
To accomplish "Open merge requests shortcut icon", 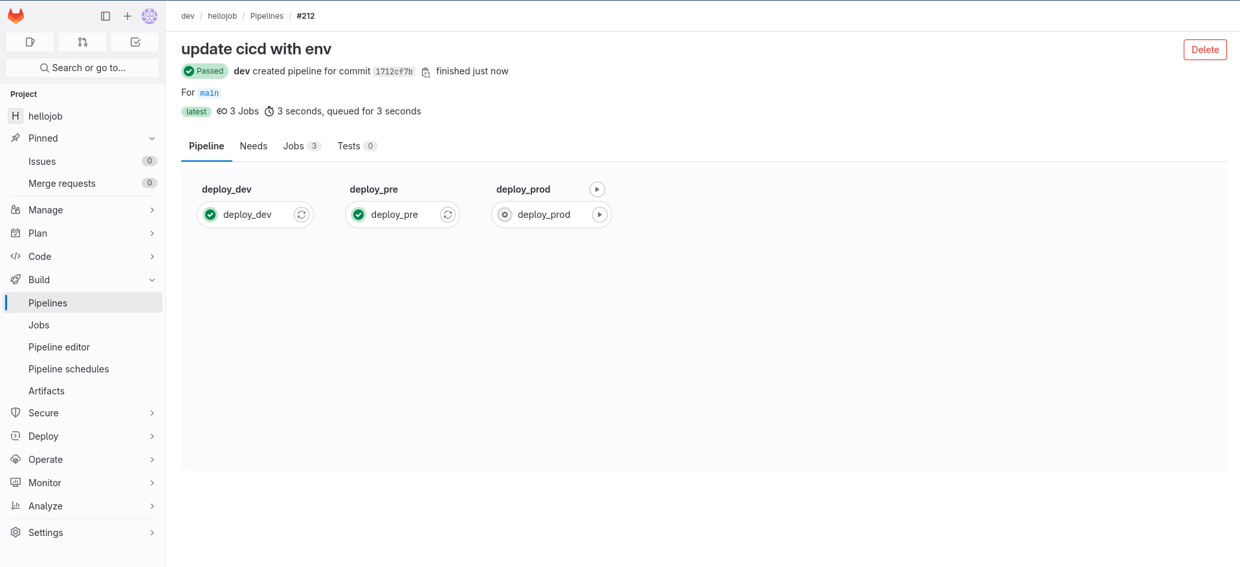I will tap(82, 42).
